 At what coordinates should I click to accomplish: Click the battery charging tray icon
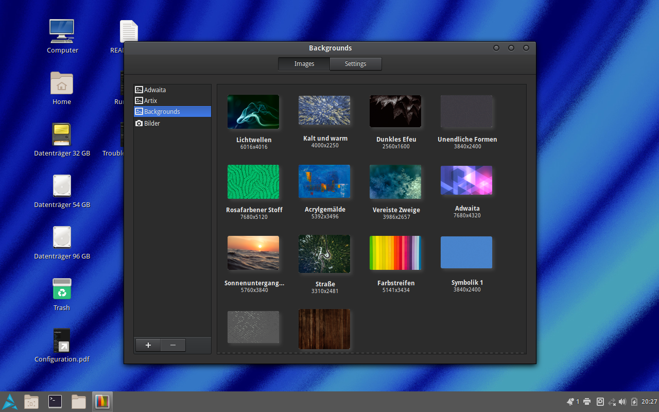click(634, 402)
